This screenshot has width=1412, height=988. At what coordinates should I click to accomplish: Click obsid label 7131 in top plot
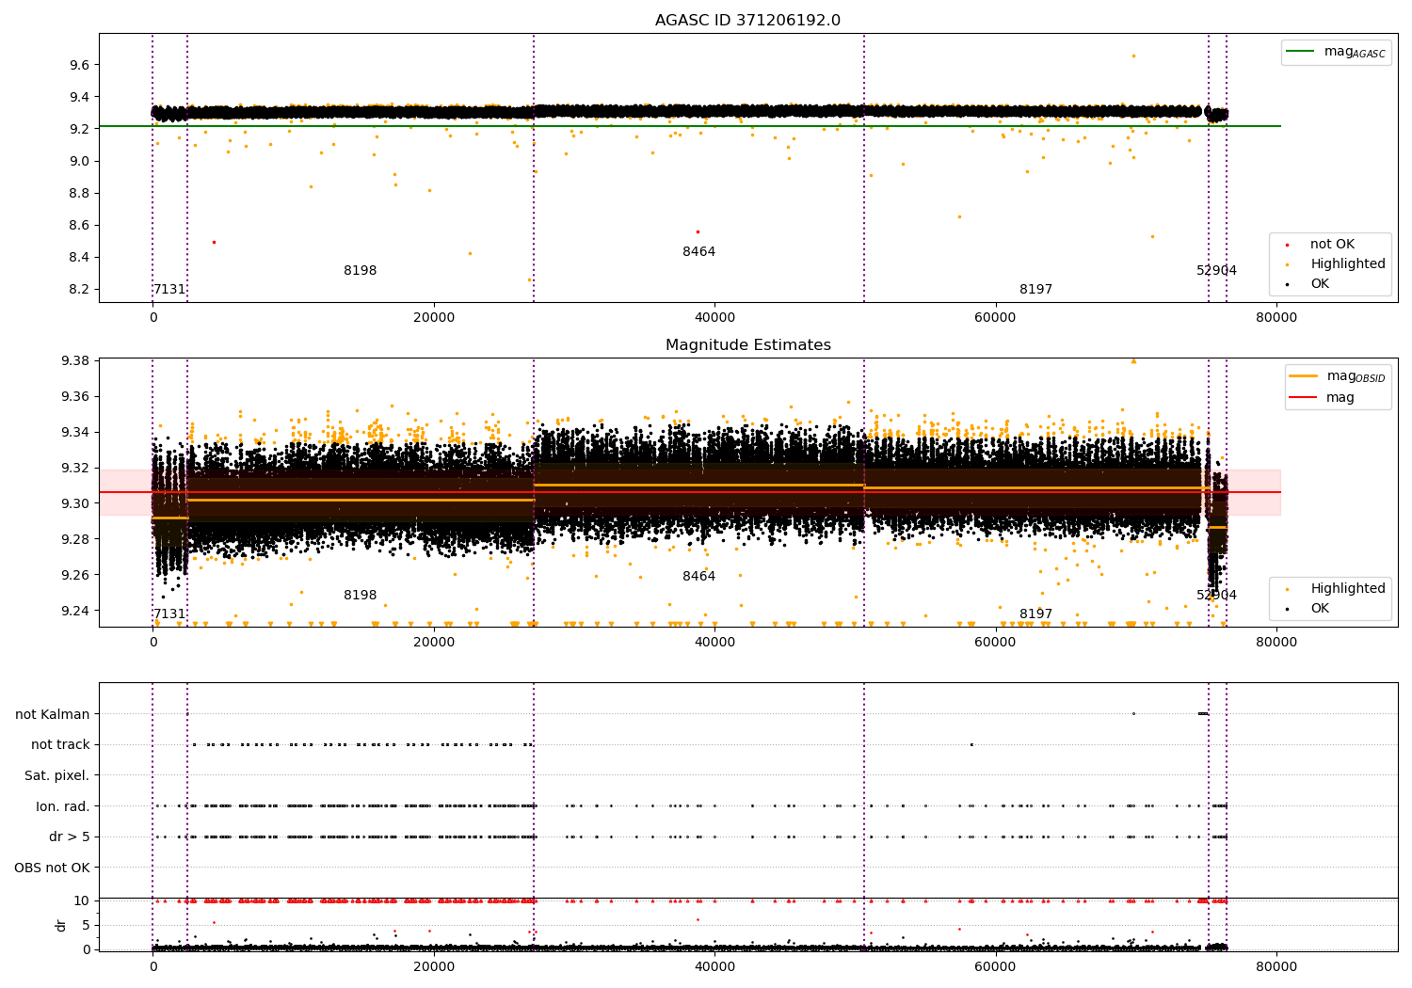pyautogui.click(x=169, y=290)
